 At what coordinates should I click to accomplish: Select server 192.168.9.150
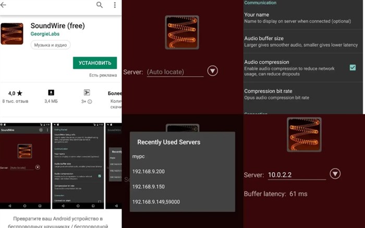[x=182, y=187]
